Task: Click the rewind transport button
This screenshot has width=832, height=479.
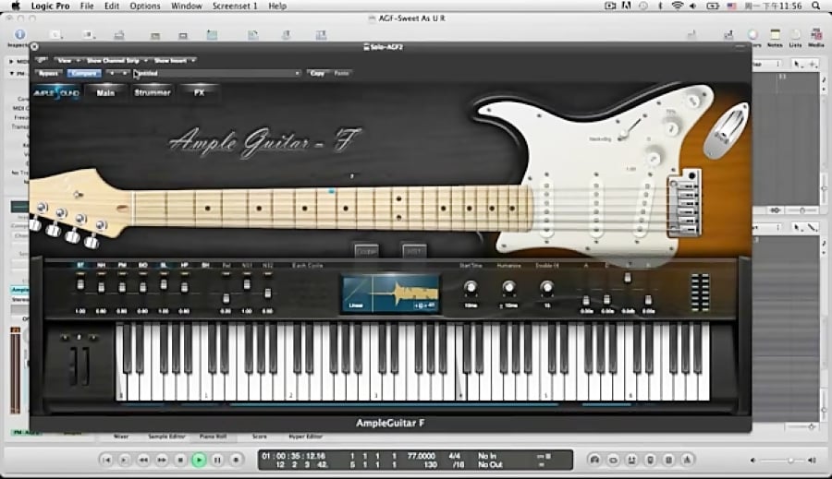Action: [143, 460]
